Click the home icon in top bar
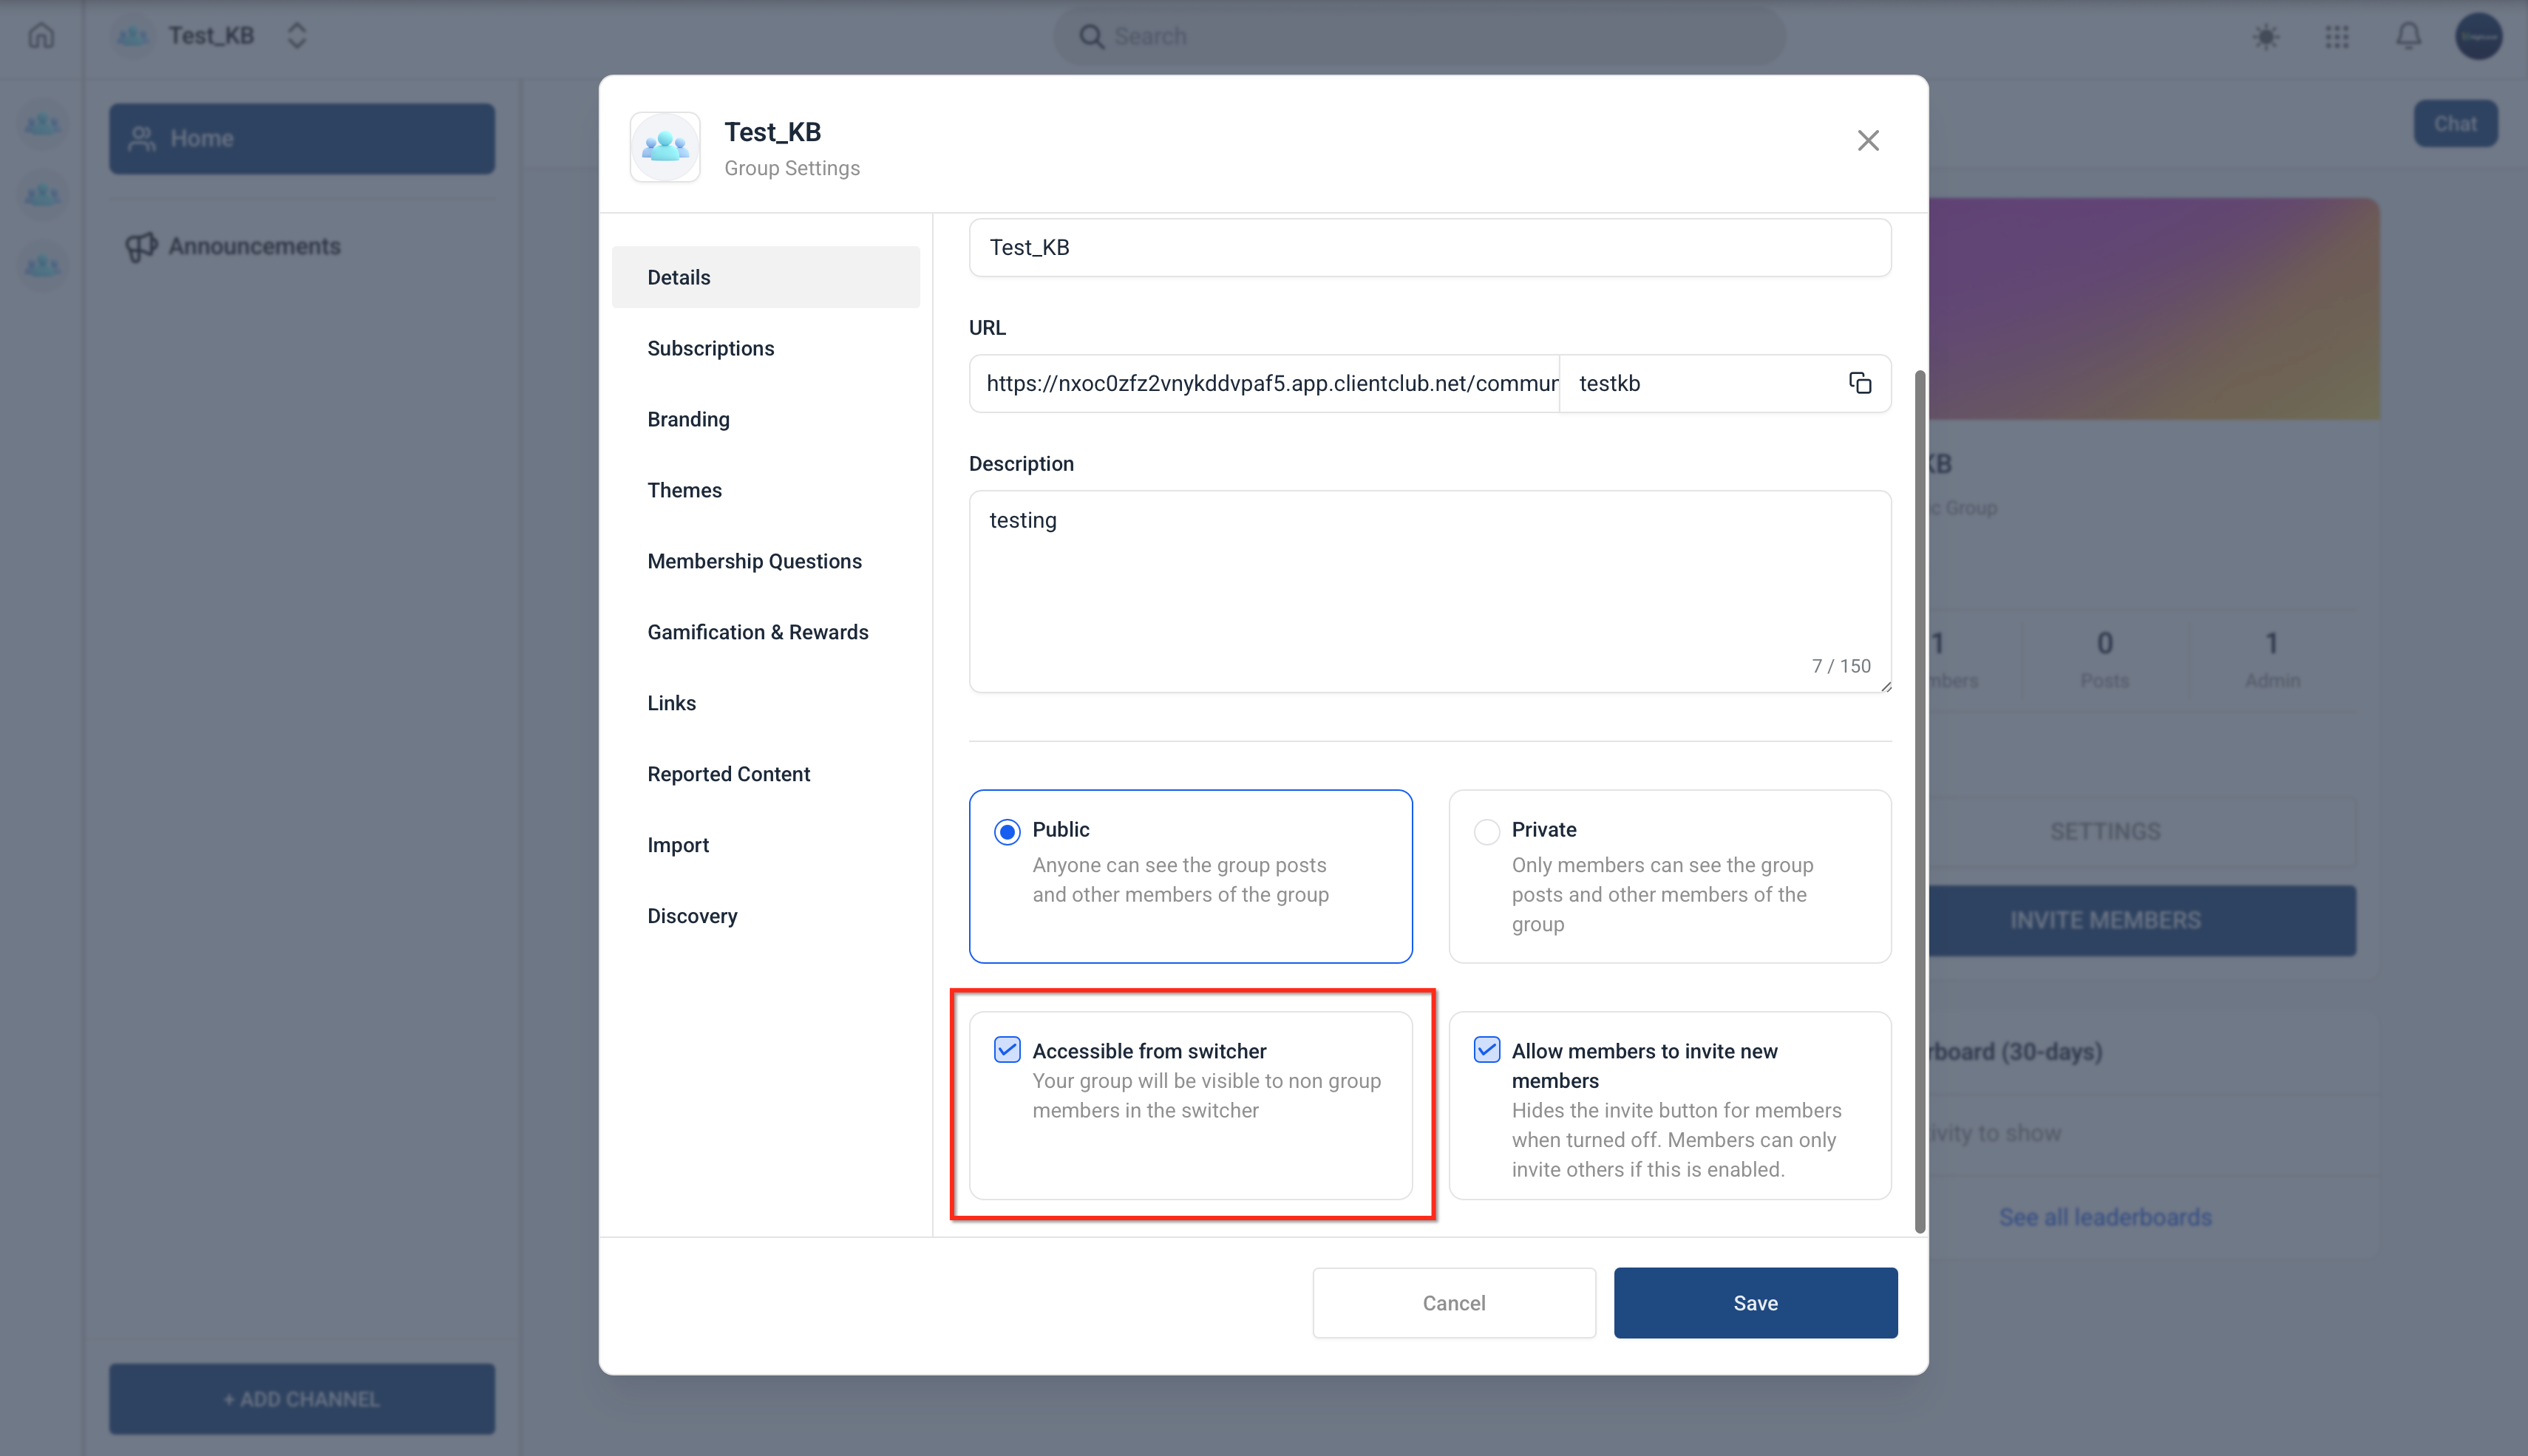This screenshot has height=1456, width=2528. (41, 37)
